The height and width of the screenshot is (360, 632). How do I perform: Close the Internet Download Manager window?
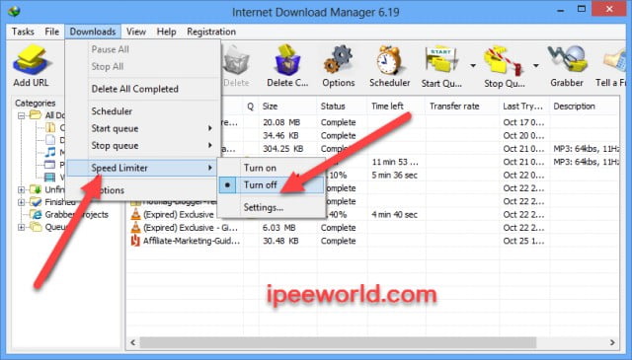coord(609,9)
